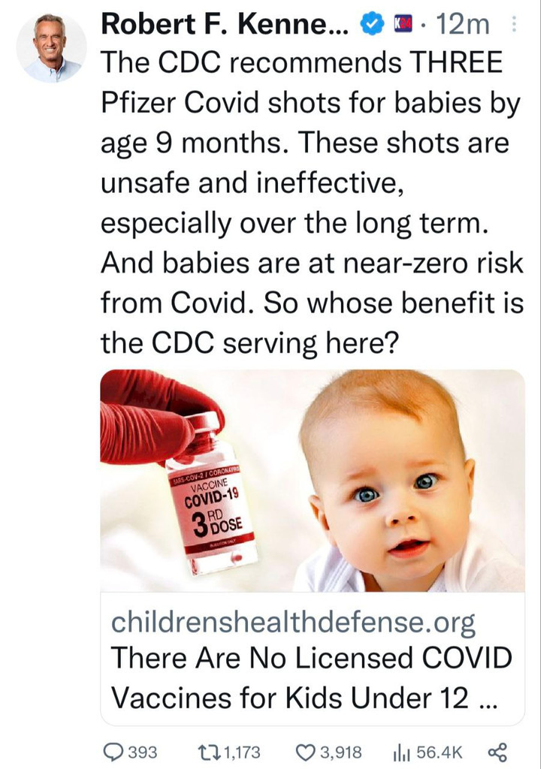This screenshot has width=541, height=769.
Task: Open the childrenshealthdefense.org domain link
Action: [x=293, y=623]
